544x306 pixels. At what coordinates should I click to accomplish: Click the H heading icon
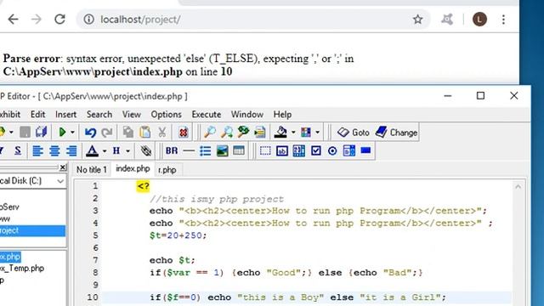point(116,150)
